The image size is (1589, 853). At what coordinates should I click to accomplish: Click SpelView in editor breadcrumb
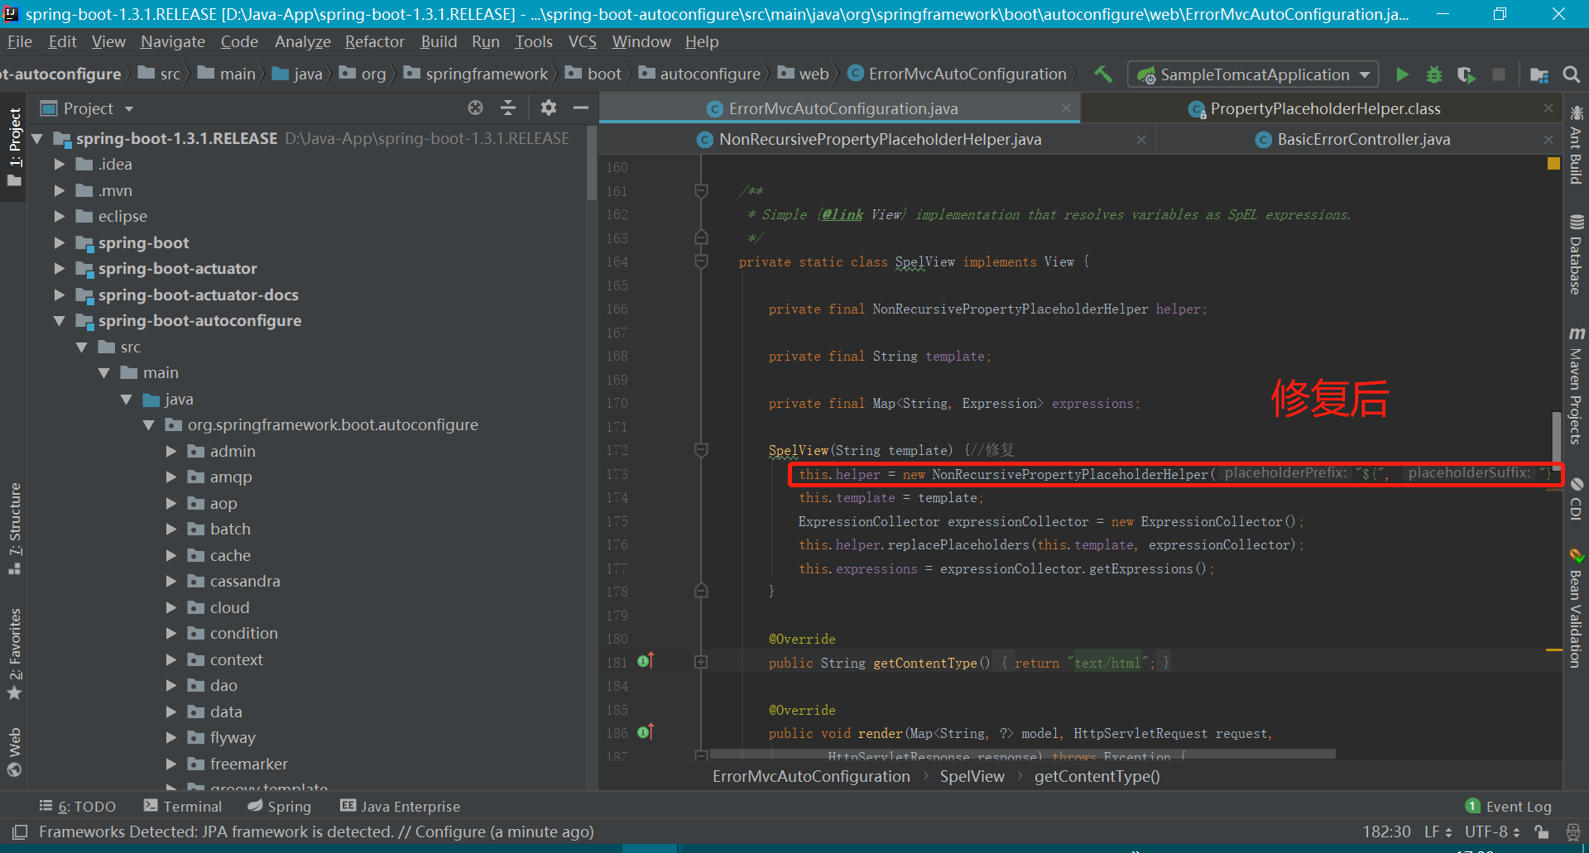click(x=972, y=776)
